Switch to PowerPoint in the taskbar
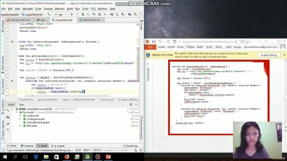Image resolution: width=287 pixels, height=161 pixels. click(108, 157)
